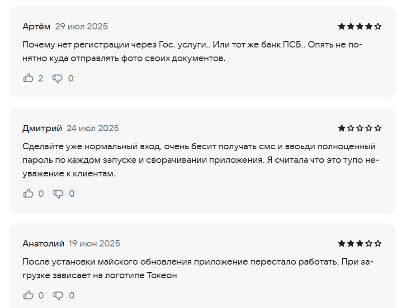Click the date 29 июл 2025
The height and width of the screenshot is (308, 397).
pos(81,26)
